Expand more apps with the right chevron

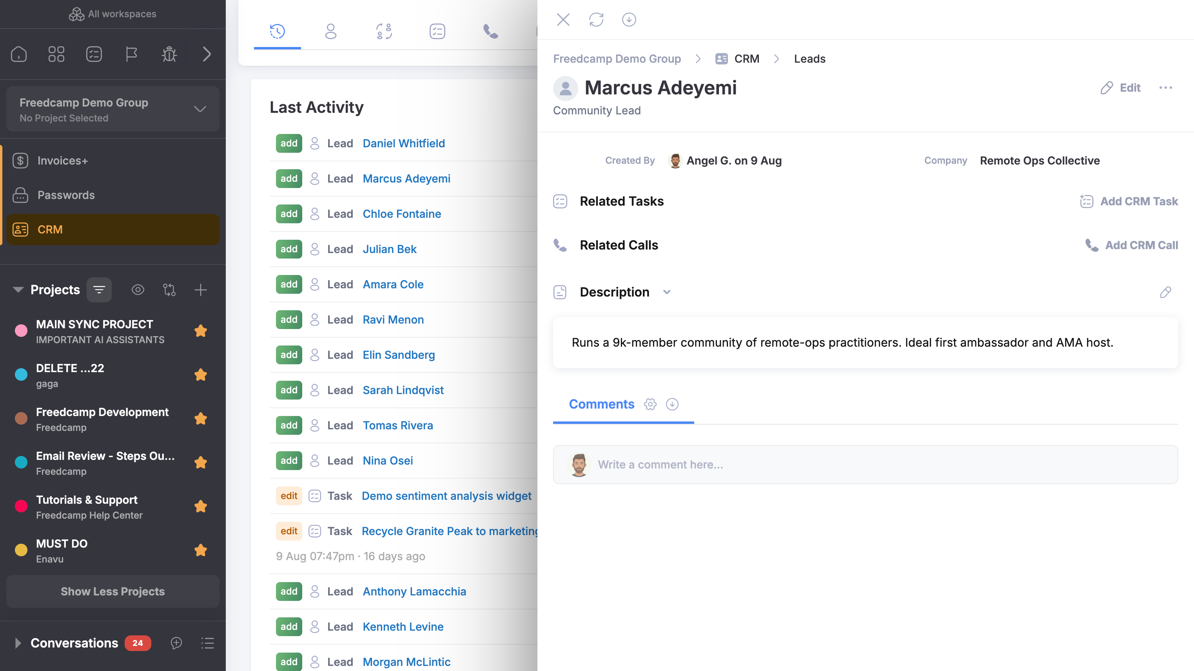pos(207,54)
